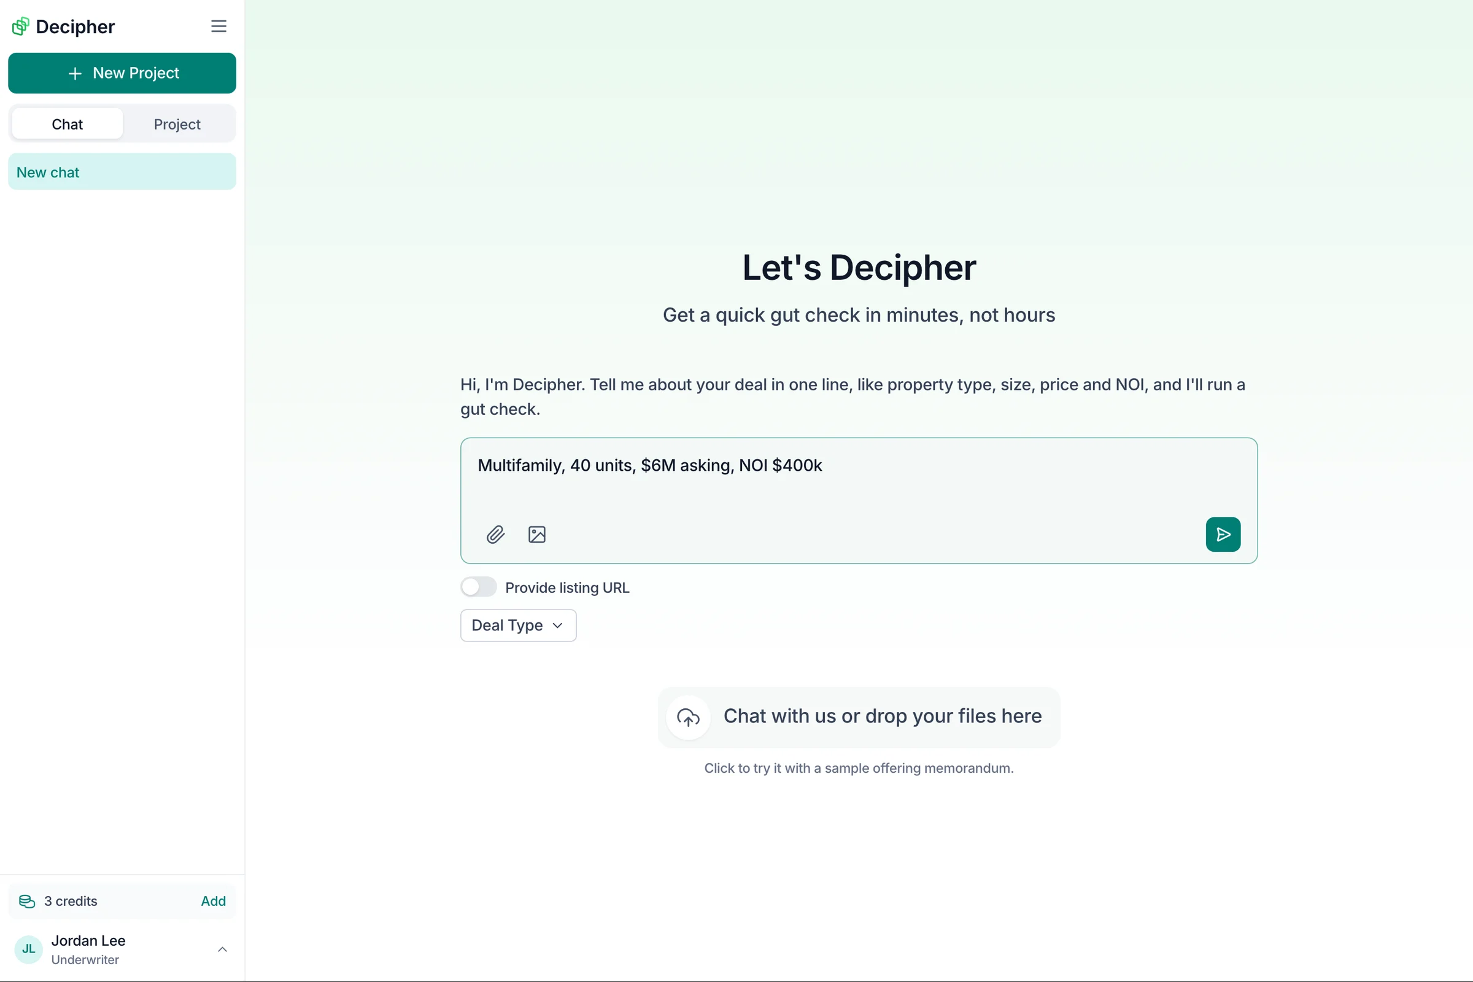Click the paperclip attach file icon
This screenshot has width=1473, height=982.
tap(495, 534)
